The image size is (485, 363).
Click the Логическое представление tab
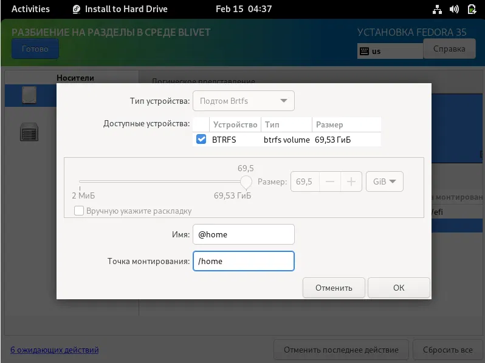pos(203,81)
